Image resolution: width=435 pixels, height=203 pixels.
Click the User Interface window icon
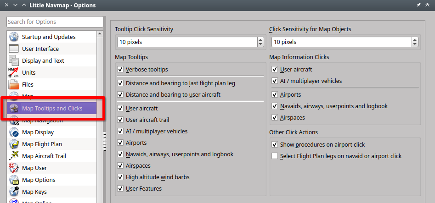click(x=14, y=49)
